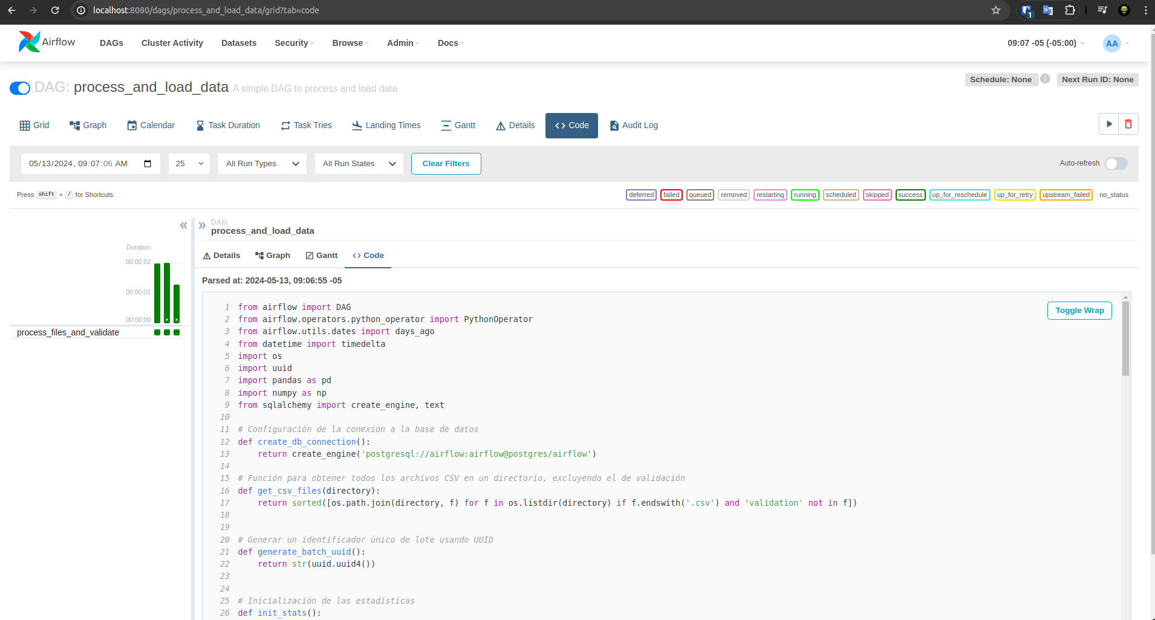The image size is (1155, 620).
Task: Open Cluster Activity page
Action: pos(172,43)
